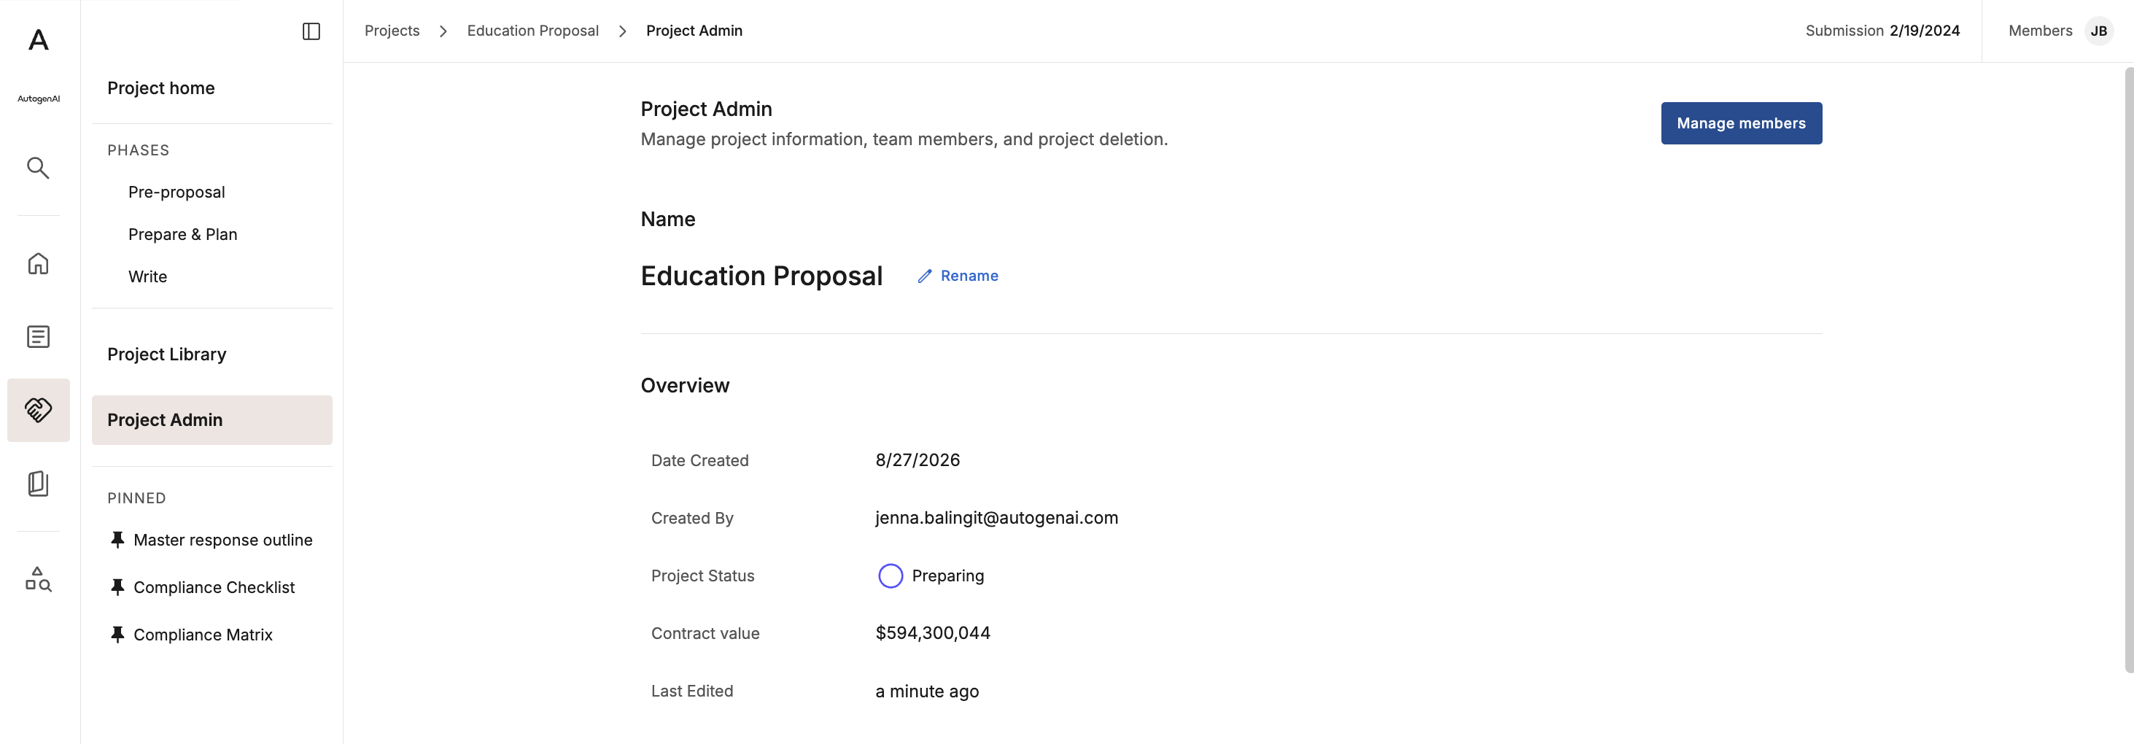
Task: Click the Members label
Action: coord(2040,31)
